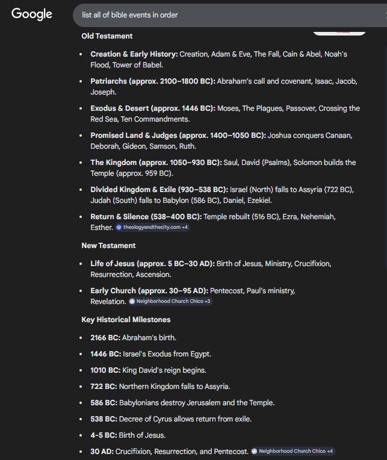Viewport: 387px width, 460px height.
Task: Click 'Life of Jesus (approx. 5 BC–30 AD):' label
Action: click(x=152, y=264)
